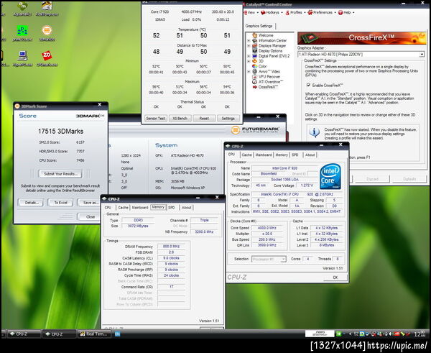Switch to About tab in front CPU-Z window
The width and height of the screenshot is (431, 353).
point(310,155)
